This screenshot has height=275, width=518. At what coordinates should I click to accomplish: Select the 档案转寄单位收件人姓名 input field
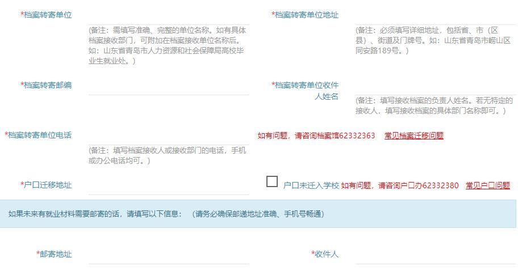click(436, 86)
